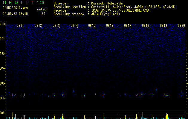Click the 1.0 kHz axis label

click(3, 54)
